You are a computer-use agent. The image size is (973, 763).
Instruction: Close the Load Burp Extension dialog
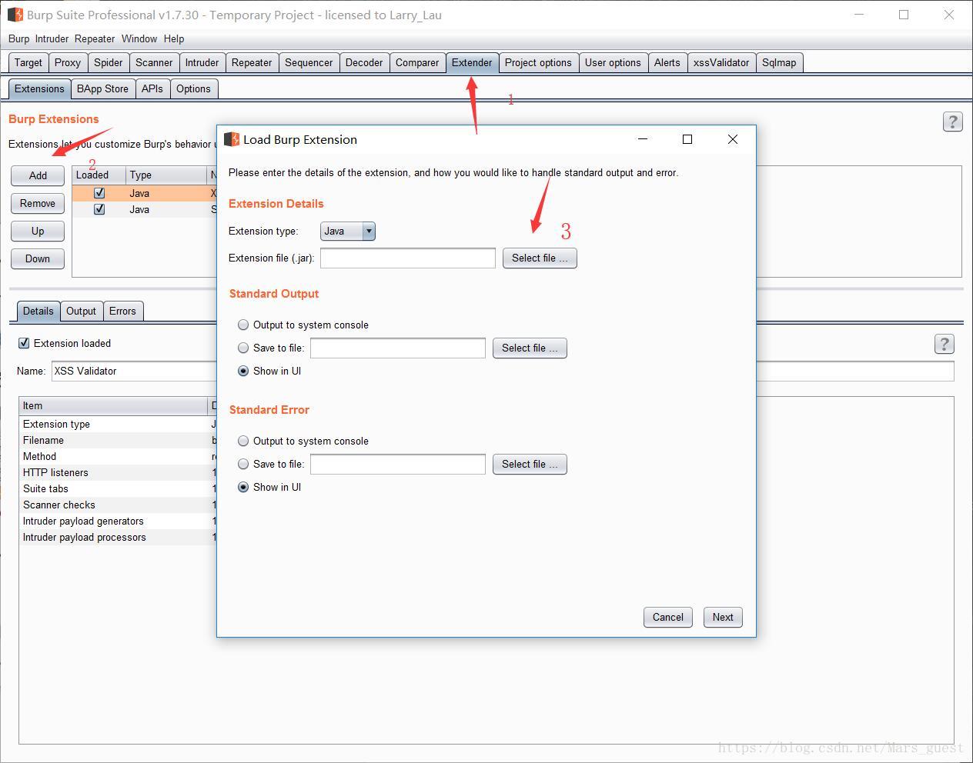tap(733, 139)
